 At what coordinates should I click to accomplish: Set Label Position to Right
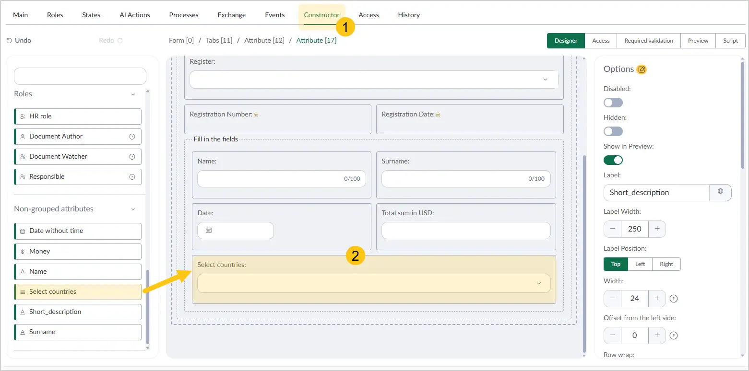point(666,264)
